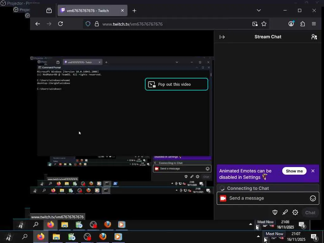The image size is (324, 243).
Task: Open OBS Studio from 21:07 taskbar
Action: [x=87, y=237]
